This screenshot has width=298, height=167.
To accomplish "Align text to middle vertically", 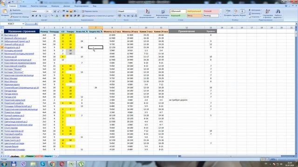I will pyautogui.click(x=67, y=11).
